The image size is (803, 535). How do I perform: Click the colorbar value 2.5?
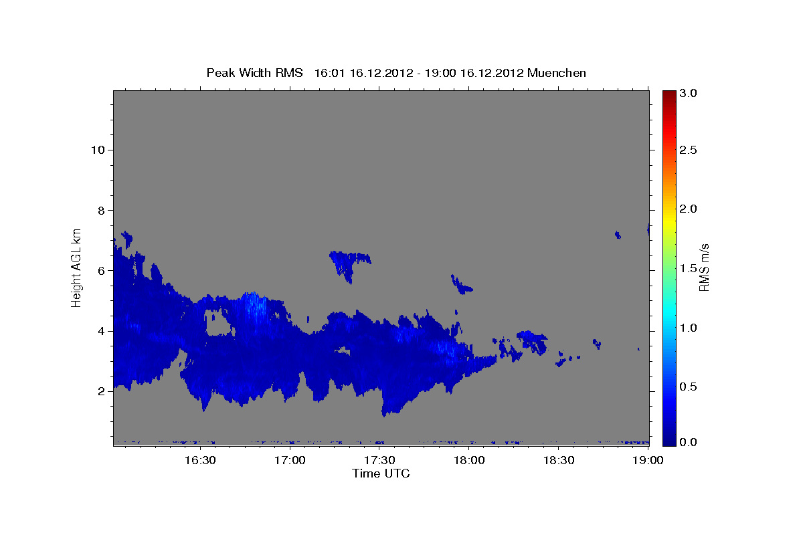tap(689, 150)
